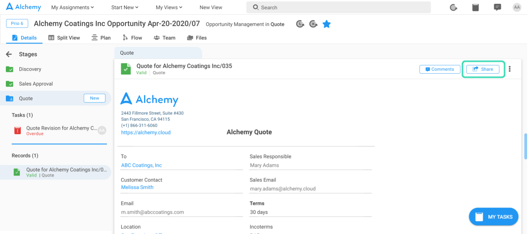528x234 pixels.
Task: Focus the Search field
Action: [x=339, y=8]
